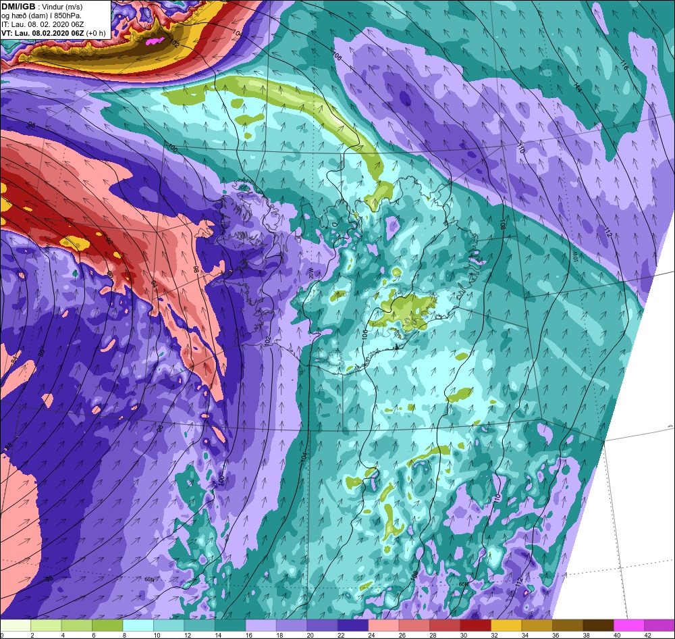Click the 0–2 m/s pale yellow legend swatch
Viewport: 675px width, 639px height.
16,625
